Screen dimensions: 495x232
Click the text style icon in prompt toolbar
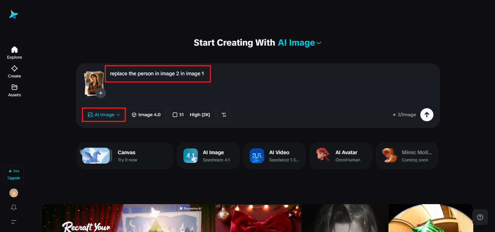tap(224, 115)
